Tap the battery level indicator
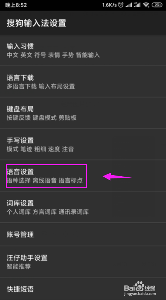Viewport: 166px width, 300px height. click(157, 5)
